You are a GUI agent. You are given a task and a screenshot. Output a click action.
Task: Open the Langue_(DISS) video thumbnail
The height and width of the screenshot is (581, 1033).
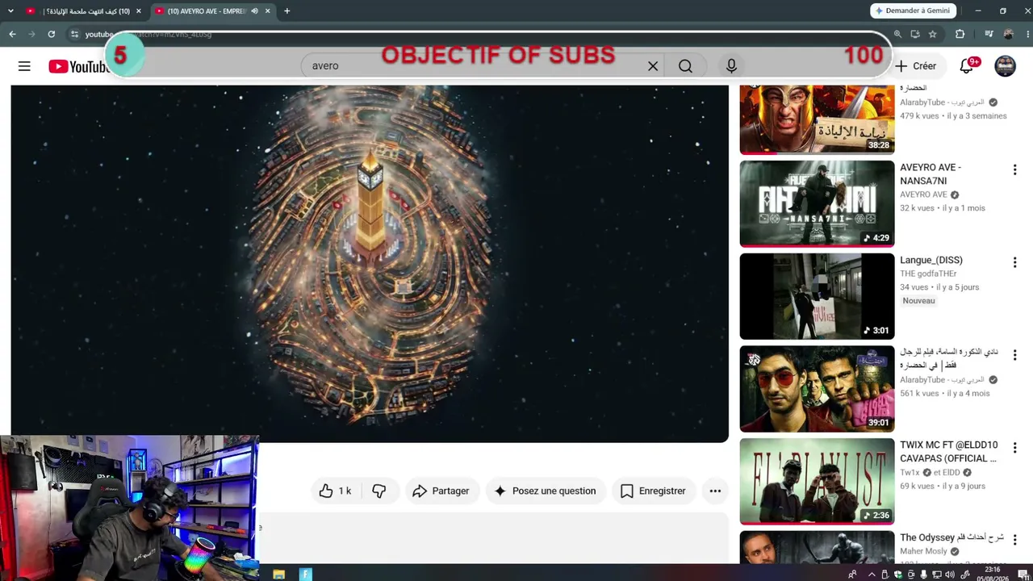[x=817, y=296]
